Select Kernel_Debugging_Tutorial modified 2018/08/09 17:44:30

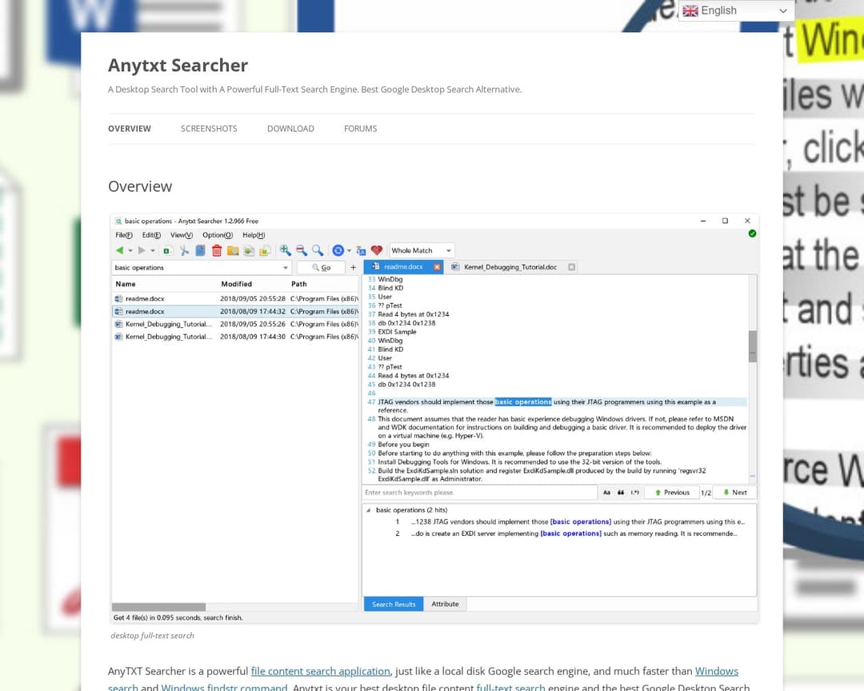(235, 337)
